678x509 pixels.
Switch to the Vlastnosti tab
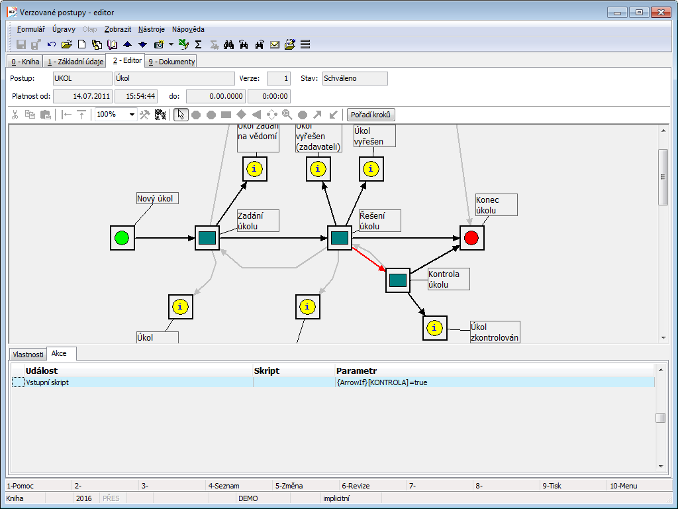coord(28,355)
